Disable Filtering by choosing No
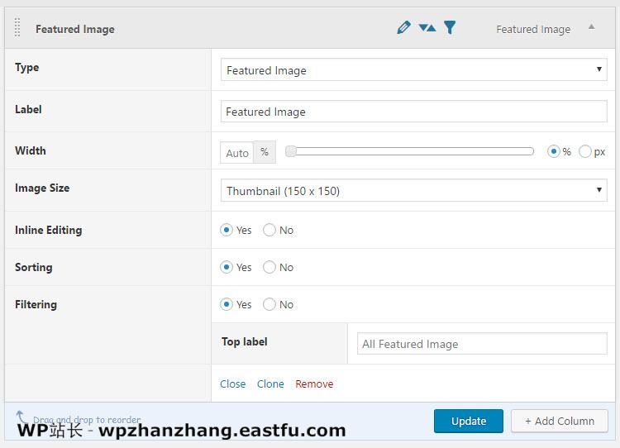 click(x=269, y=305)
